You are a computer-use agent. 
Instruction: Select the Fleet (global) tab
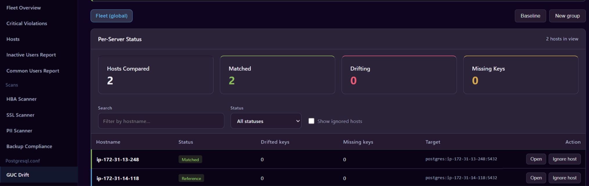(x=112, y=16)
